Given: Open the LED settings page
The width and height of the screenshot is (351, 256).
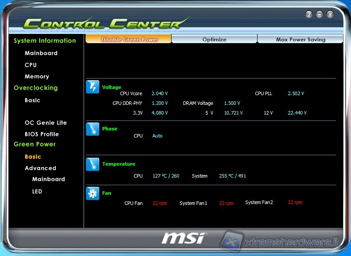Looking at the screenshot, I should [37, 191].
